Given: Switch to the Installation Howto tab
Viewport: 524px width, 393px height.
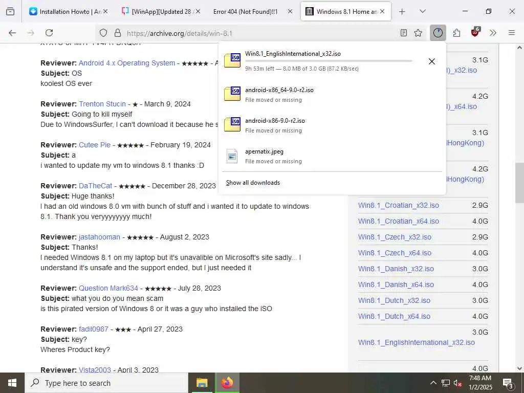Looking at the screenshot, I should [69, 11].
